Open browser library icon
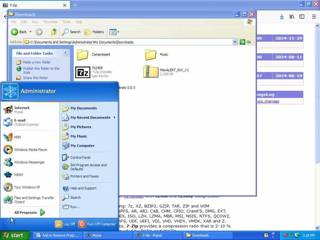This screenshot has width=320, height=240. pyautogui.click(x=292, y=17)
